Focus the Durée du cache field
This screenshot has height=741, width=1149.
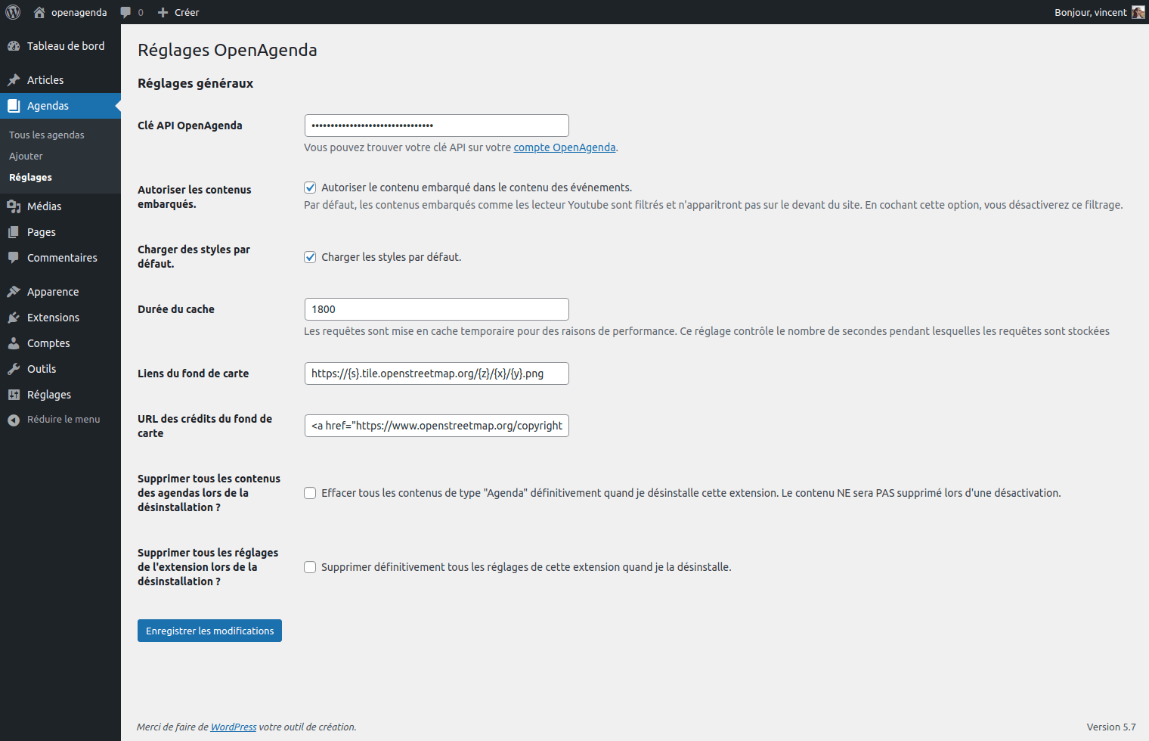tap(437, 309)
